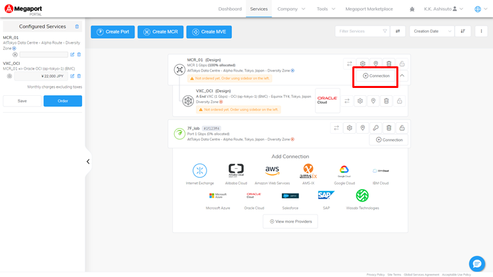Open the chat support bubble
493x277 pixels.
pyautogui.click(x=477, y=263)
